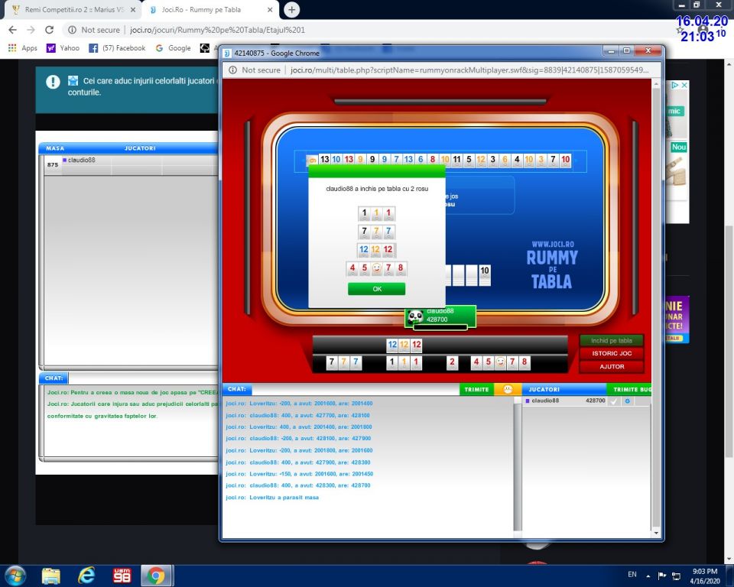Open the red 98 app on the taskbar
The width and height of the screenshot is (734, 587).
122,576
